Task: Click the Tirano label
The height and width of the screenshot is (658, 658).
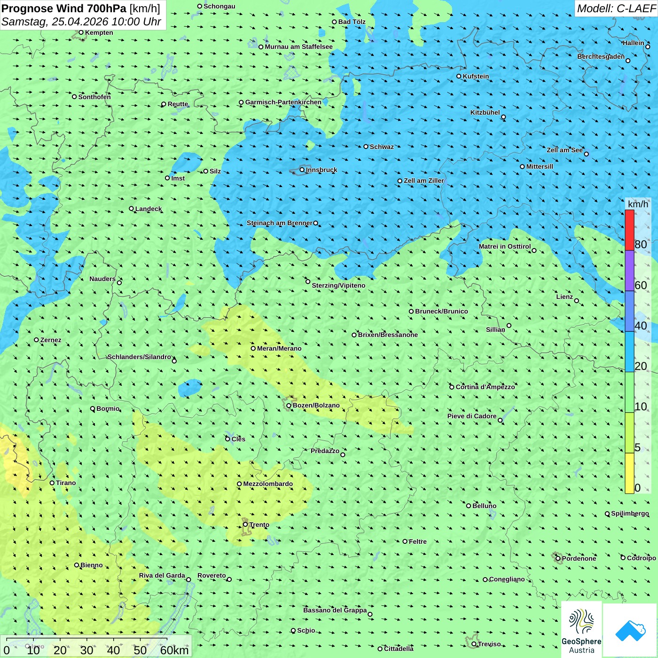Action: (66, 483)
